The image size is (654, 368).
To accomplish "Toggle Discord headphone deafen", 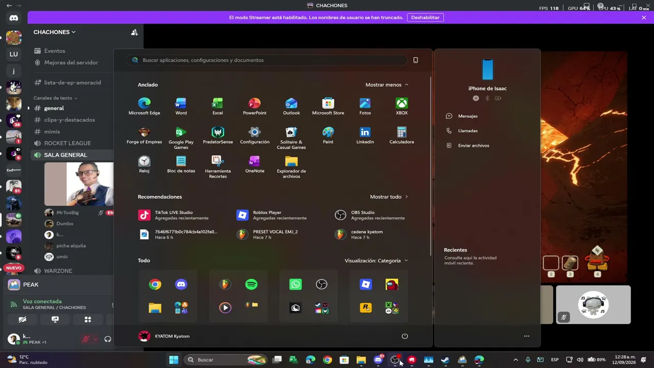I will pyautogui.click(x=108, y=339).
